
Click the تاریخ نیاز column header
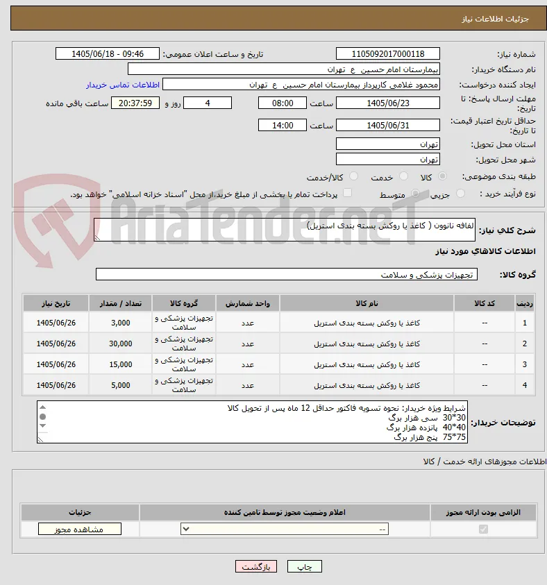tap(56, 303)
